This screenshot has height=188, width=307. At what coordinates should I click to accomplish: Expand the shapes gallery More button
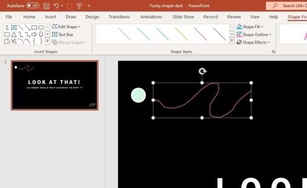tap(47, 41)
